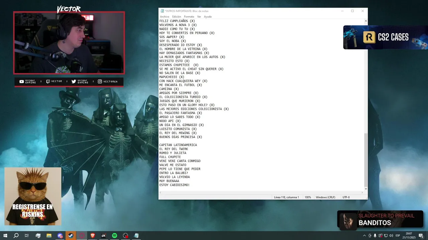This screenshot has height=240, width=428.
Task: Open the Edición menu in Notepad
Action: (x=177, y=17)
